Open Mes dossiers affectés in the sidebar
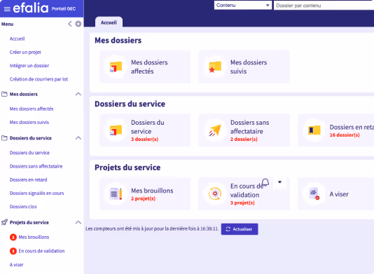The width and height of the screenshot is (374, 274). [x=32, y=109]
